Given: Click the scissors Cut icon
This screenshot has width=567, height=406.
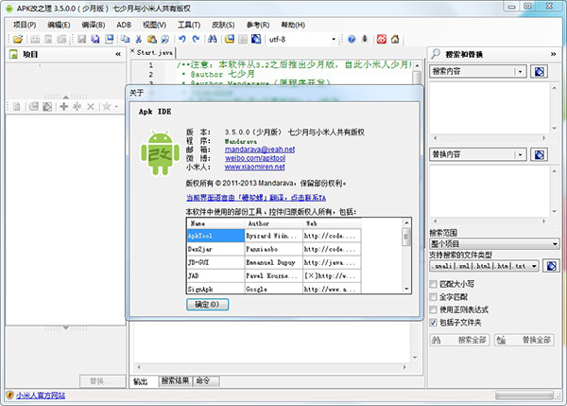Looking at the screenshot, I should pyautogui.click(x=139, y=39).
